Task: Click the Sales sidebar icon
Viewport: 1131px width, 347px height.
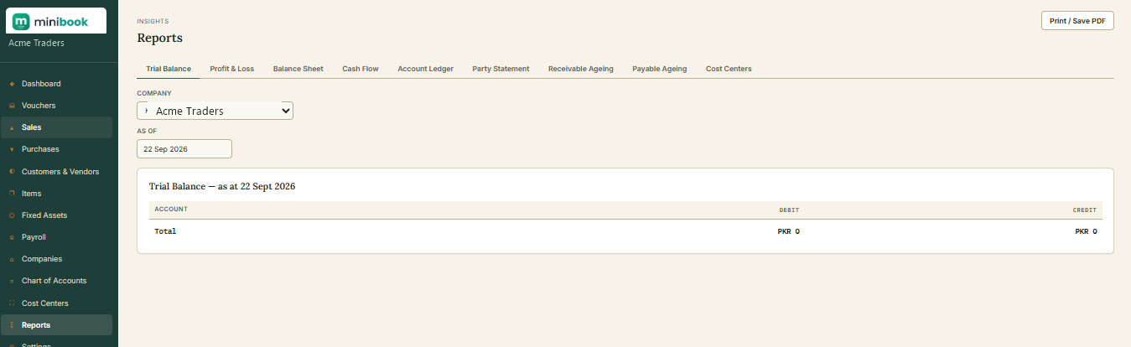Action: pyautogui.click(x=12, y=127)
